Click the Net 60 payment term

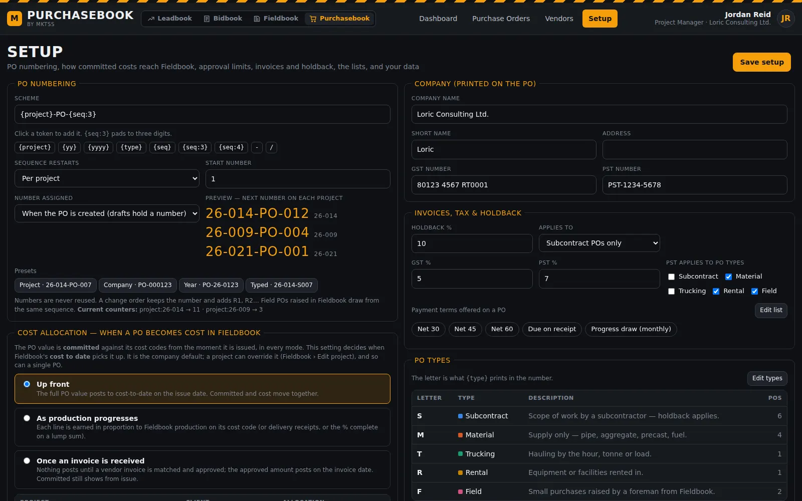[502, 329]
